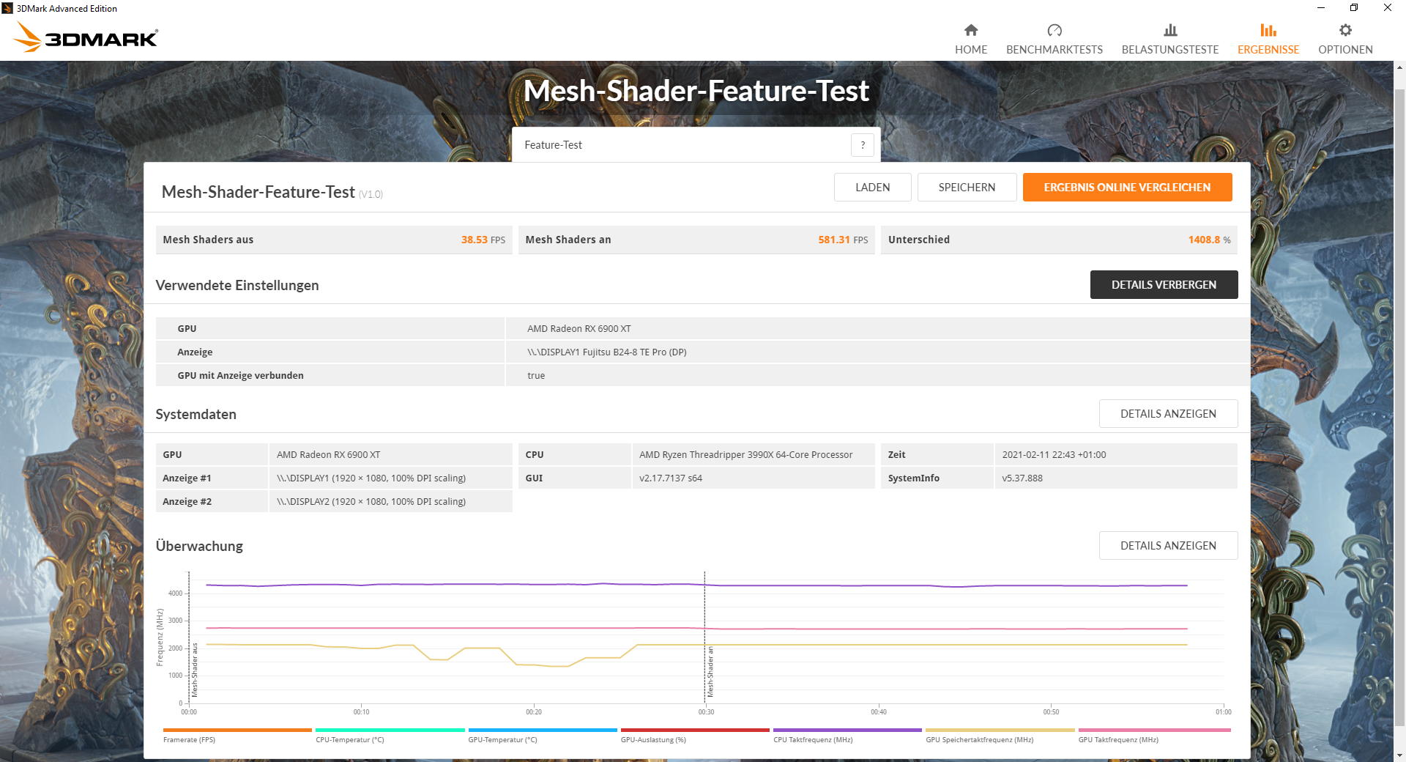The height and width of the screenshot is (762, 1406).
Task: Click SystemInfo version v5.37.888
Action: [1022, 478]
